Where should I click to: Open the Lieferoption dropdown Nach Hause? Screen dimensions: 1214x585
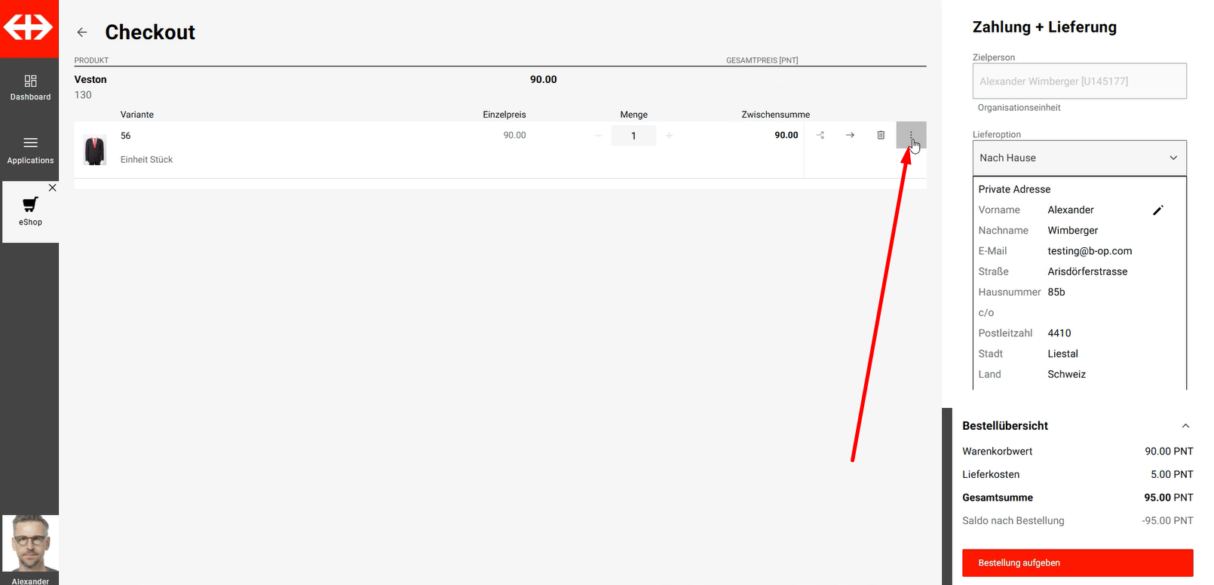point(1078,158)
